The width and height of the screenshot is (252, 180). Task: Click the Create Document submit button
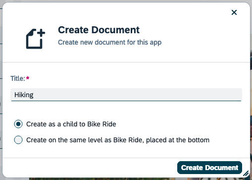coord(209,168)
